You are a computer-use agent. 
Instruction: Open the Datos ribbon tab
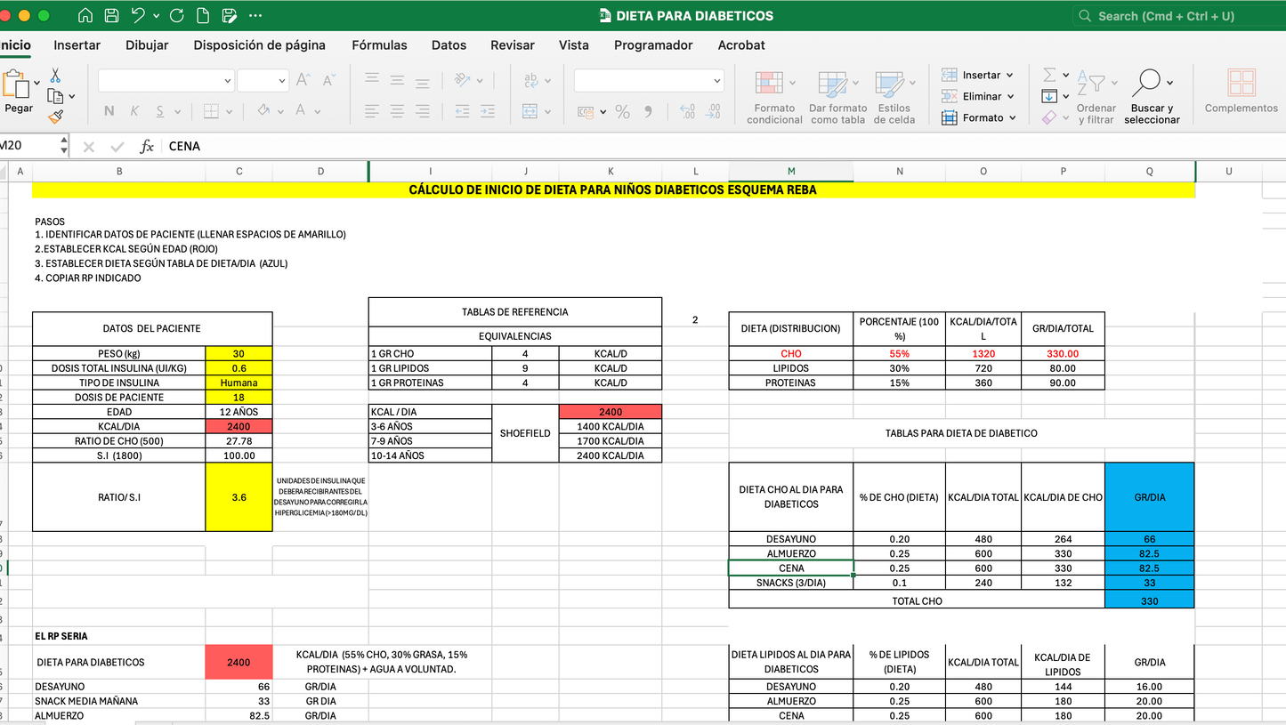(449, 45)
